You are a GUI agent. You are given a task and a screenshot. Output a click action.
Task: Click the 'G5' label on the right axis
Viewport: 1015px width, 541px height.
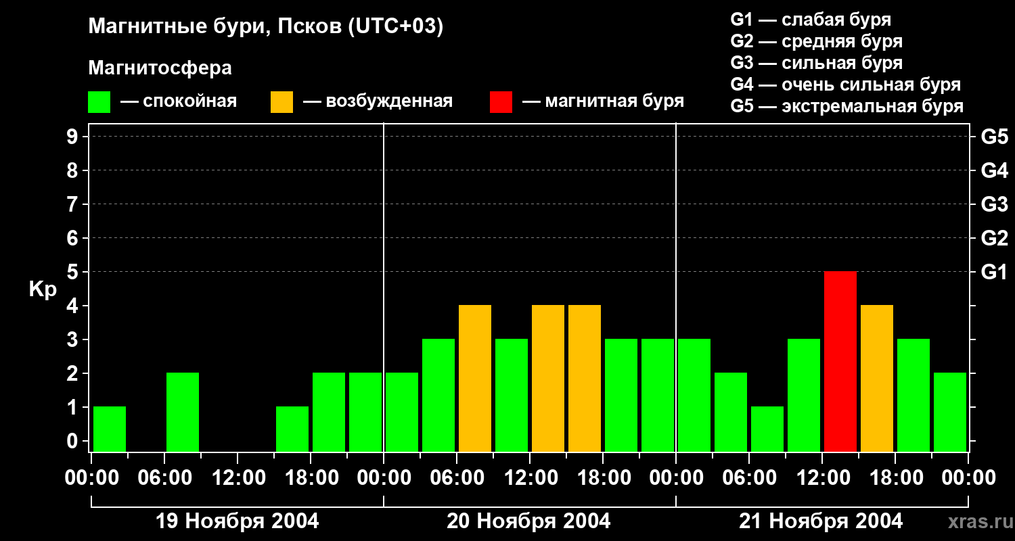point(994,137)
